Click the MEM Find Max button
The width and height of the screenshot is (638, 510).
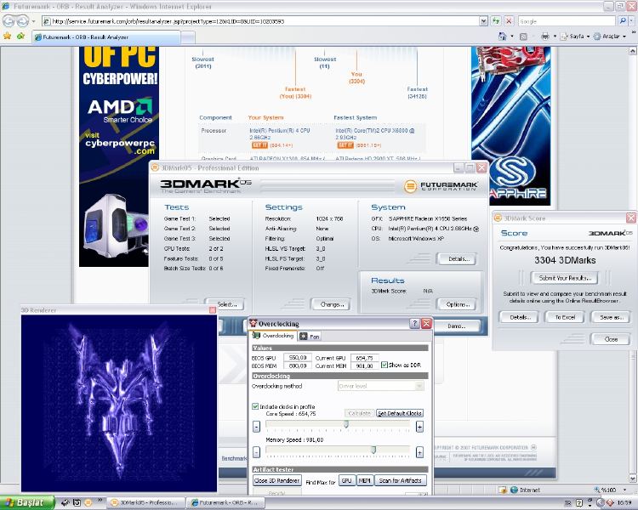coord(365,481)
